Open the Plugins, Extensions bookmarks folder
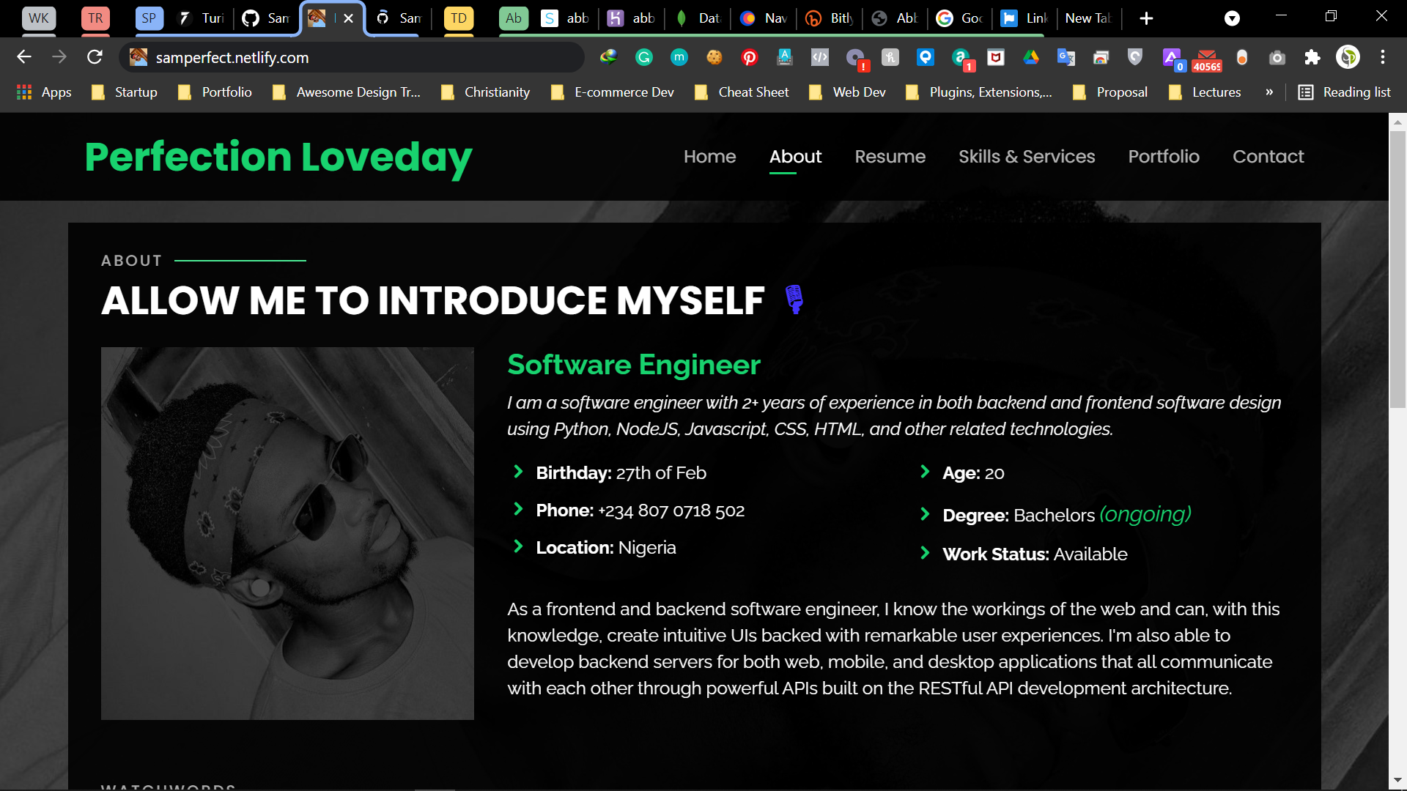The height and width of the screenshot is (791, 1407). (980, 92)
